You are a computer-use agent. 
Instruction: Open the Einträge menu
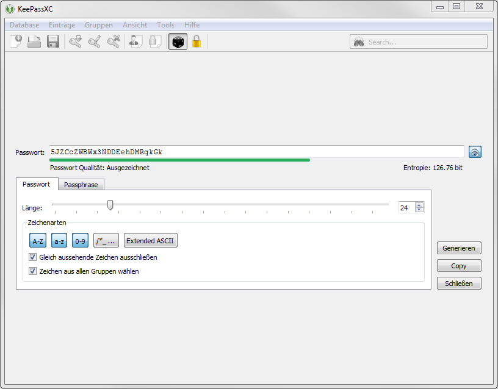tap(62, 25)
